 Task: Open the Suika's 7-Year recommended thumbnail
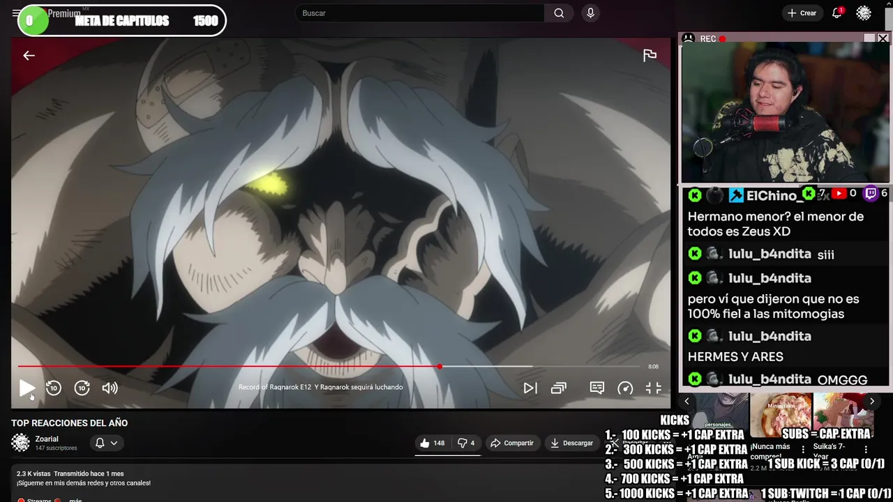[x=843, y=414]
